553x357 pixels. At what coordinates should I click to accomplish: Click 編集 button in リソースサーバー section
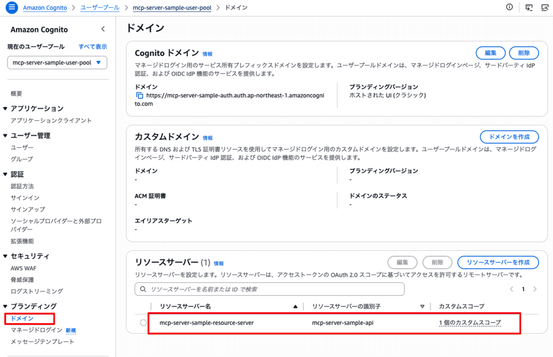click(402, 263)
